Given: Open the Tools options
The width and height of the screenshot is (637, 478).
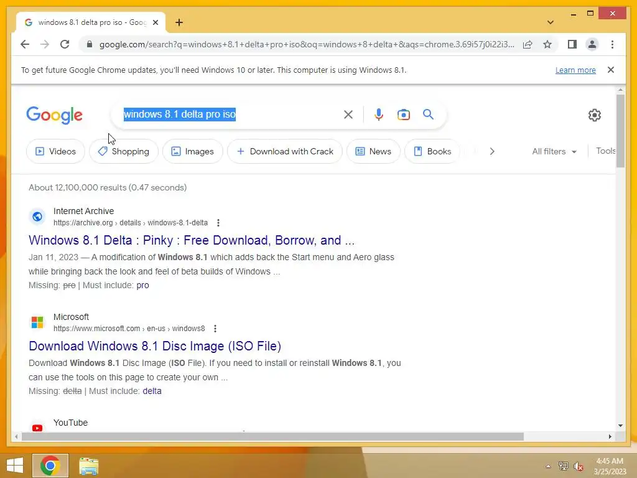Looking at the screenshot, I should 605,151.
